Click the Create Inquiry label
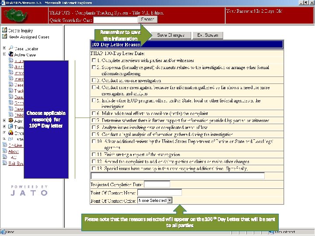The width and height of the screenshot is (315, 236). coord(21,31)
